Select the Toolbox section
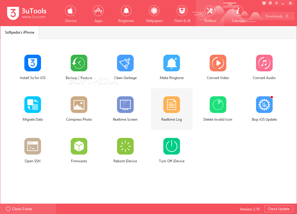The image size is (297, 214). [x=210, y=14]
